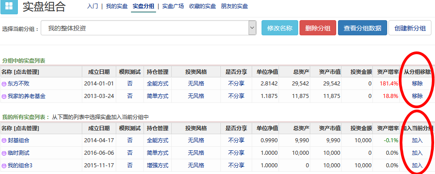The height and width of the screenshot is (174, 435).
Task: Click the 实盘组合 page title
Action: (x=44, y=7)
